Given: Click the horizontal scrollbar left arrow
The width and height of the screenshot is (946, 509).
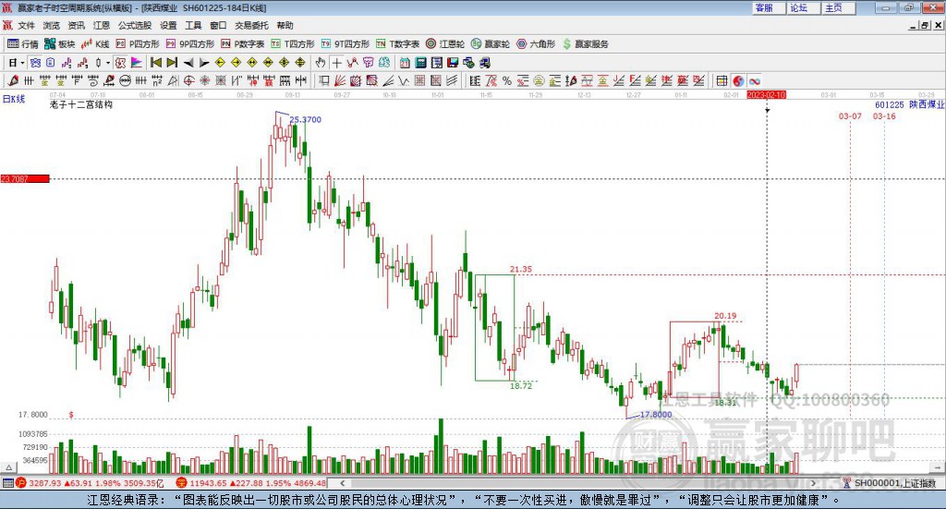Looking at the screenshot, I should [342, 483].
